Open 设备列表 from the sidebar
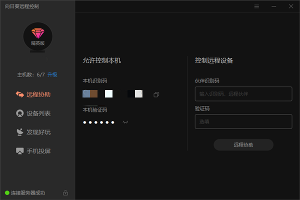 (33, 113)
